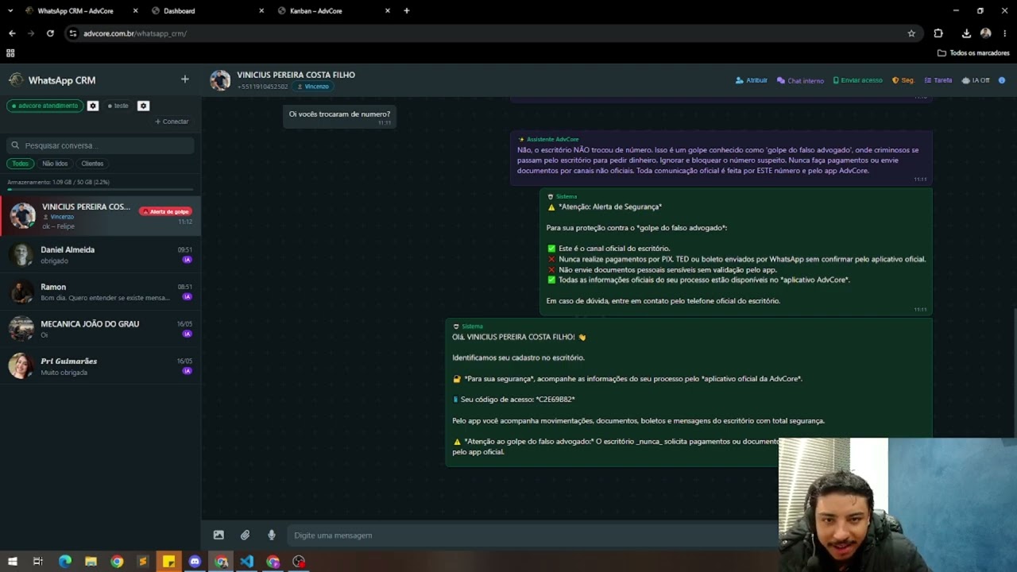
Task: Click the microphone record audio icon
Action: pos(271,535)
